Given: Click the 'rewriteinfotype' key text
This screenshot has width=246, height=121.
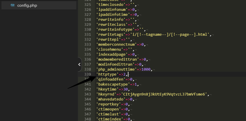Looking at the screenshot, I should [x=115, y=30].
